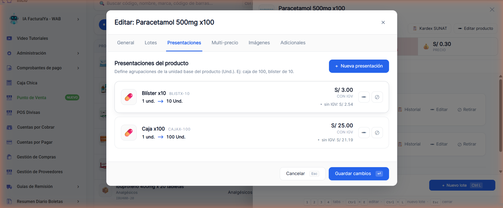
Task: Click the BLISTX-10 code text
Action: click(179, 94)
